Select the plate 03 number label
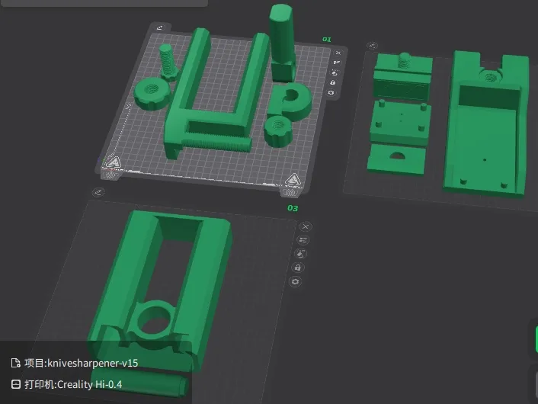This screenshot has width=538, height=404. (x=293, y=208)
